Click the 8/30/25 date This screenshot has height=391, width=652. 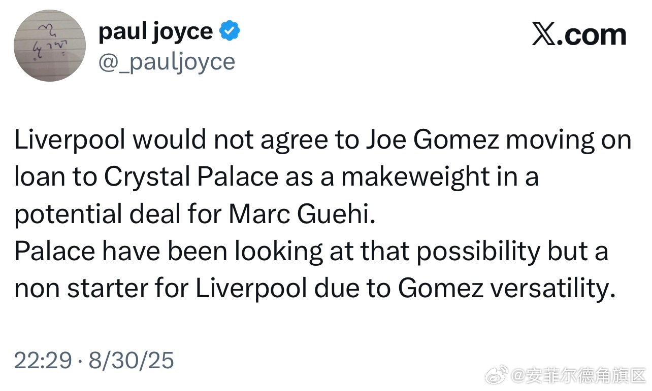point(132,360)
